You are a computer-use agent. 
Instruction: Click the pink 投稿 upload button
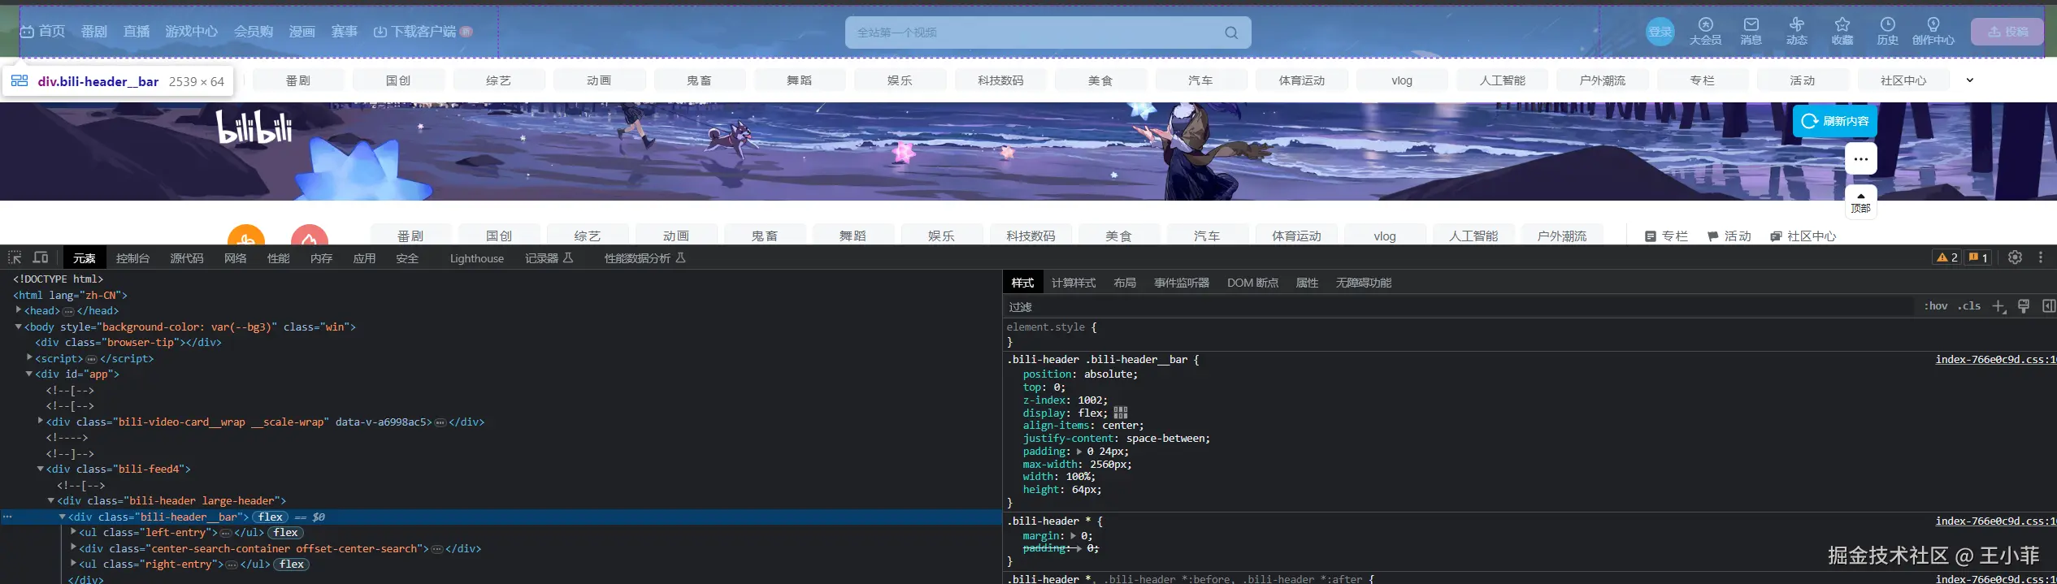click(2007, 32)
